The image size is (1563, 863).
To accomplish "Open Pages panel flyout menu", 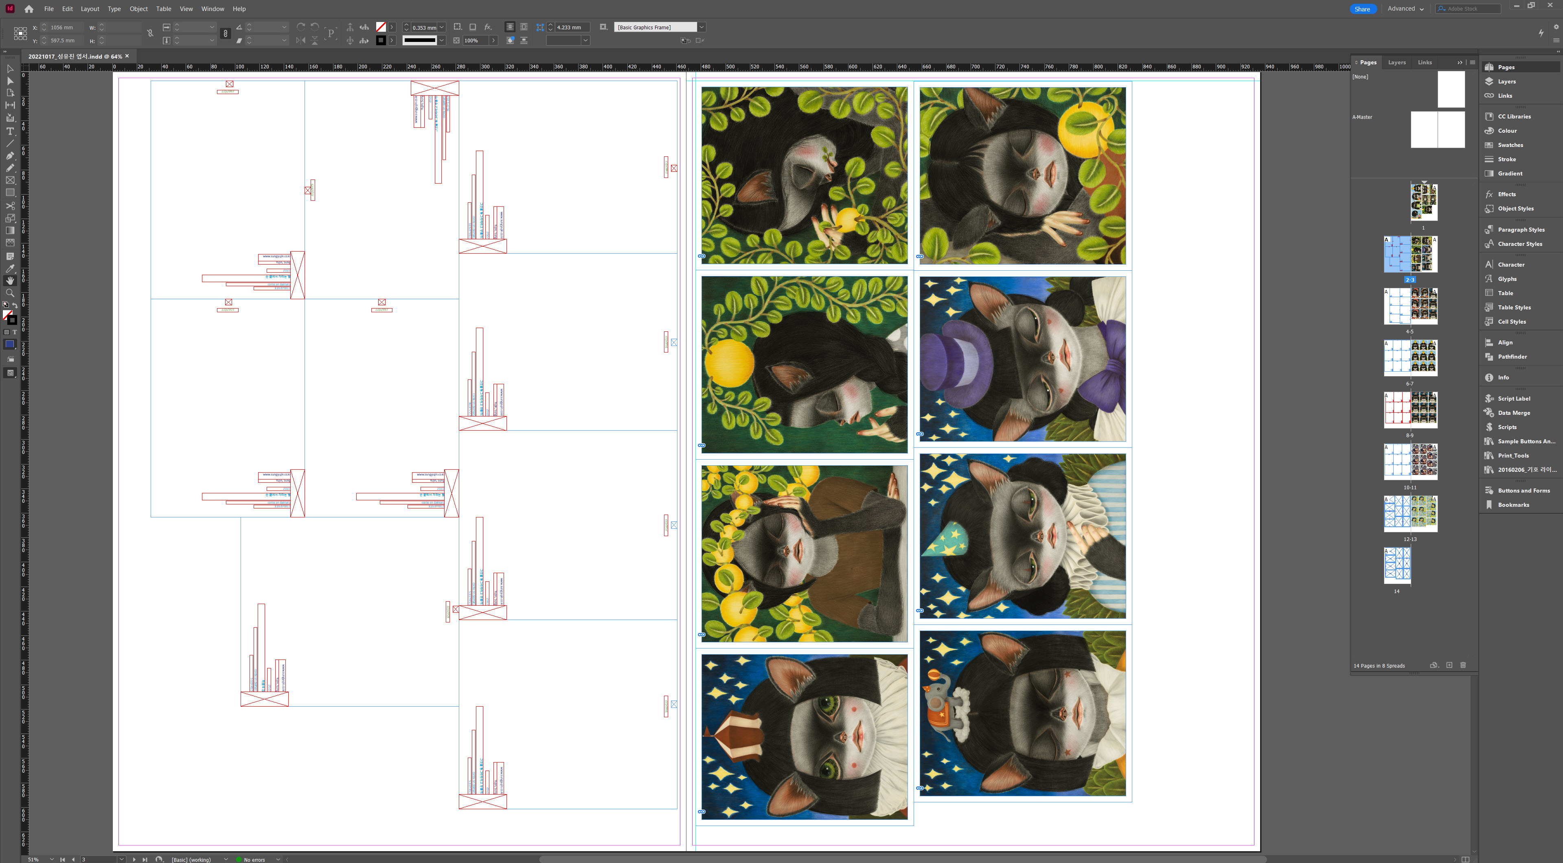I will tap(1472, 62).
